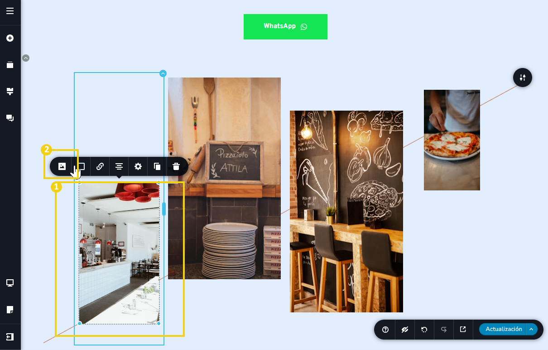Redo the change with redo arrow
This screenshot has height=350, width=548.
point(444,330)
